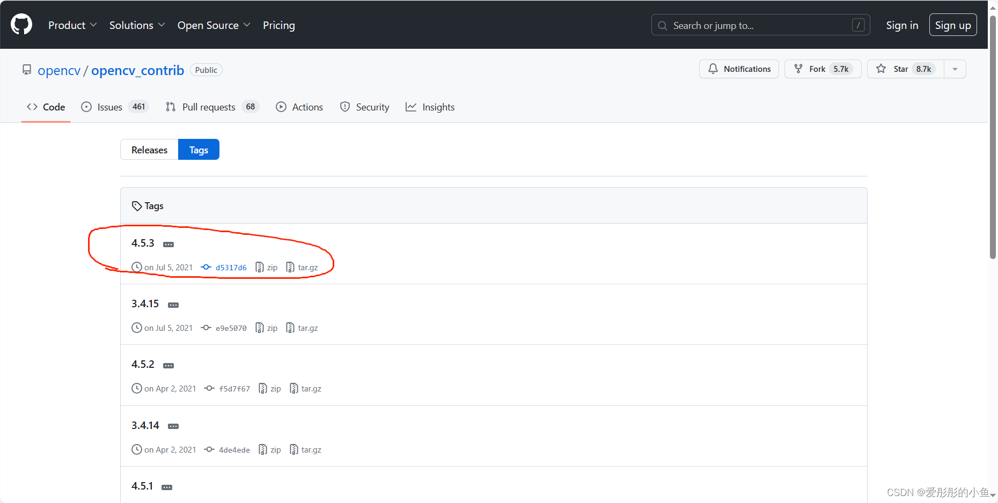Focus the Search or jump to field

(x=760, y=25)
